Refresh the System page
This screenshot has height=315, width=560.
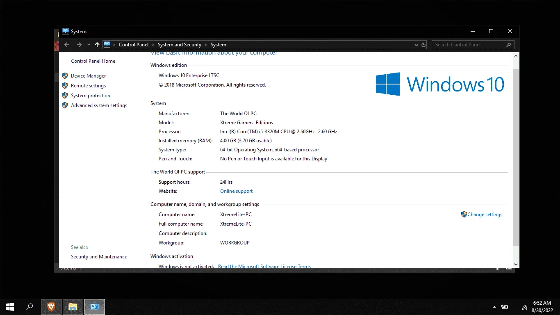[x=423, y=45]
